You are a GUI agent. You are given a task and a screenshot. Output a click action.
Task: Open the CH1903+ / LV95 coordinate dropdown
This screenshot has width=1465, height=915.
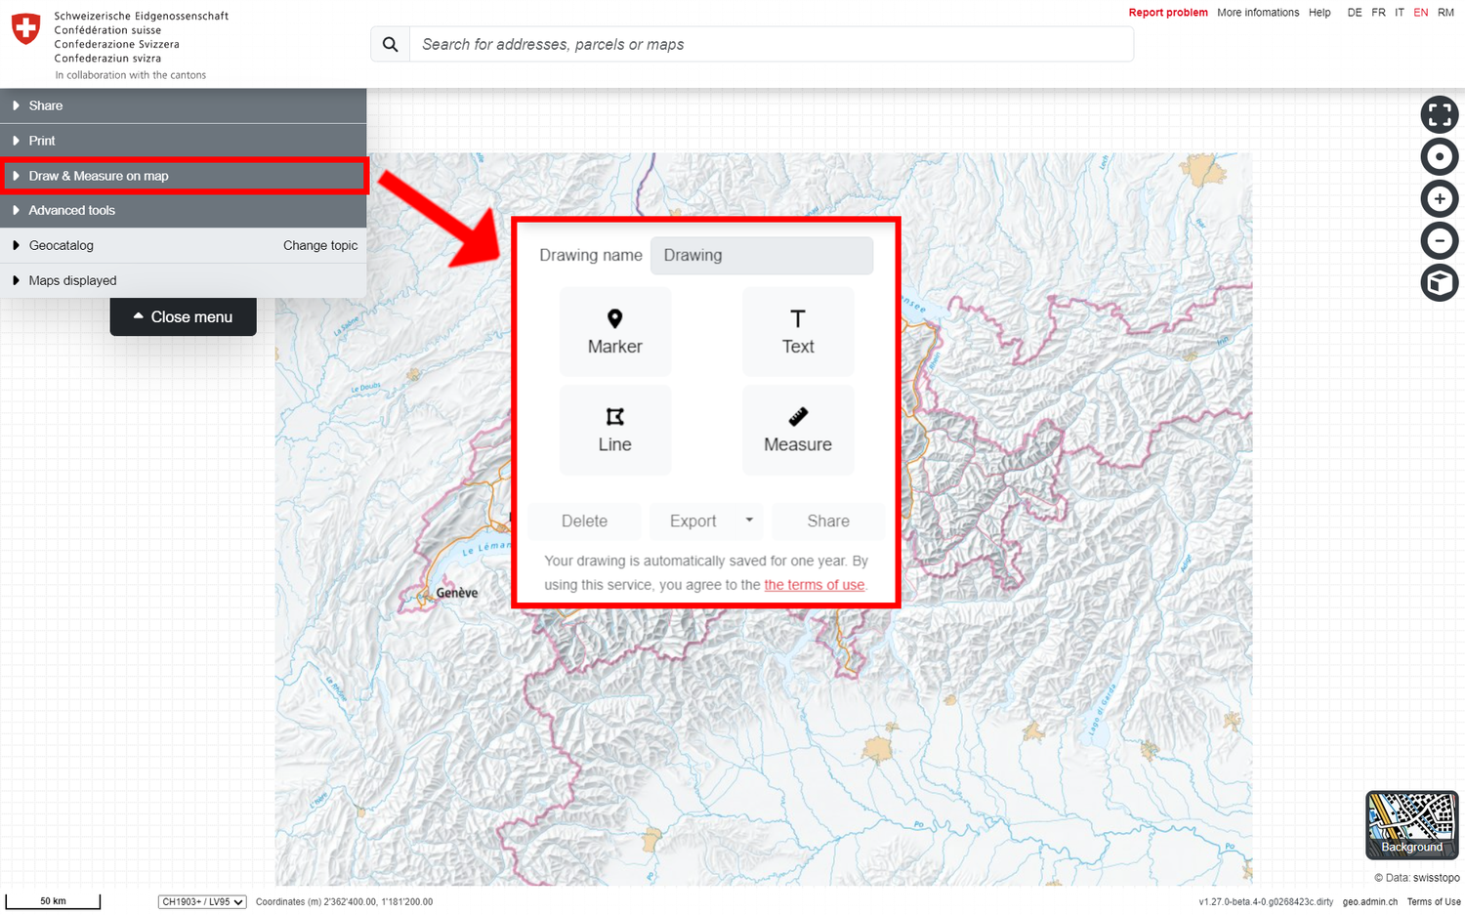202,902
